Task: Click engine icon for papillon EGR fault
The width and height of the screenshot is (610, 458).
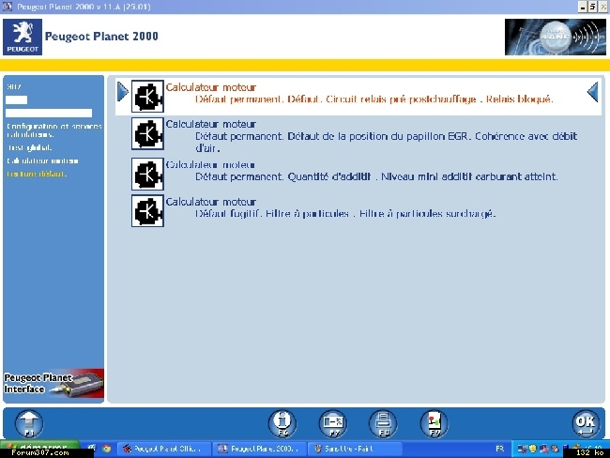Action: coord(147,134)
